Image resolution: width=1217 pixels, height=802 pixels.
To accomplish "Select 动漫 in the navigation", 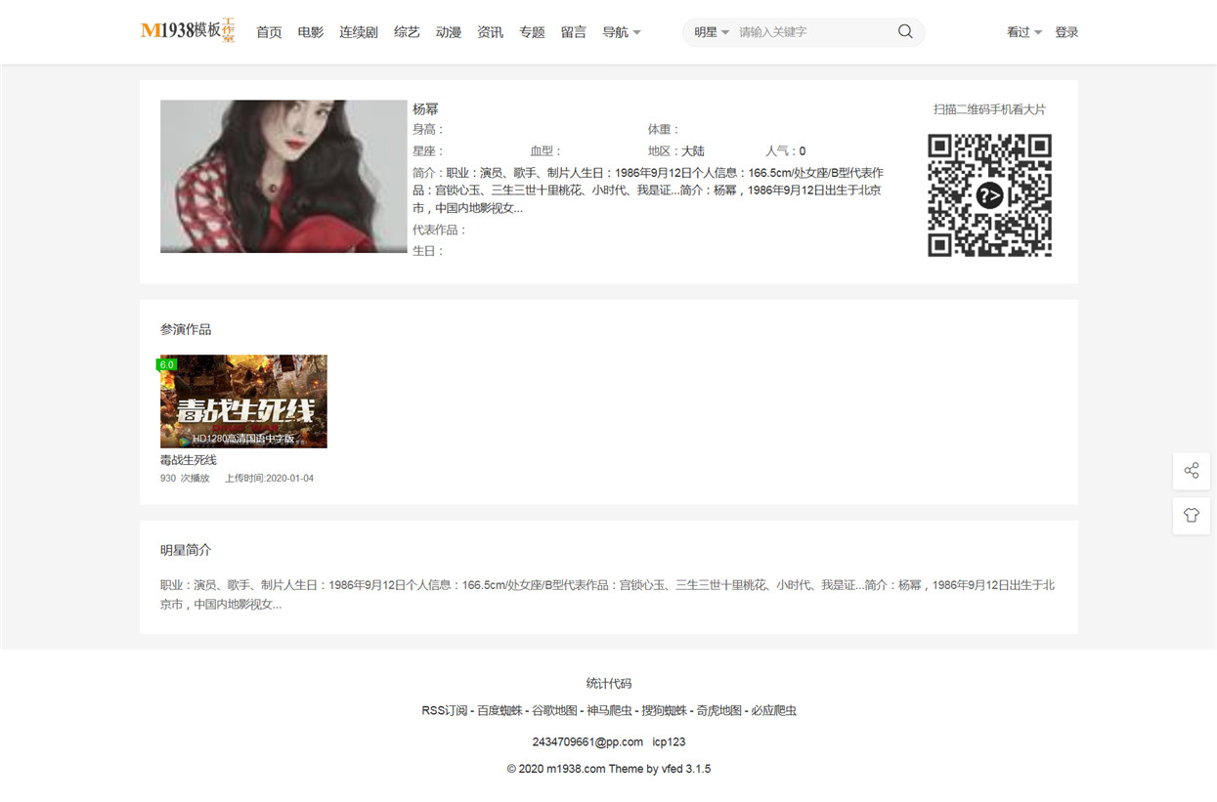I will (449, 32).
